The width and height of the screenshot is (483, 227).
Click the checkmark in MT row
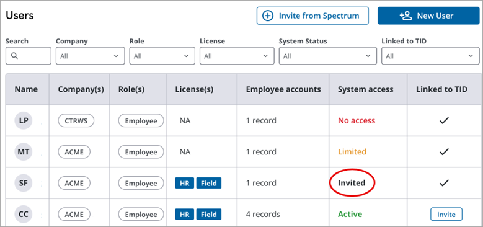point(444,152)
